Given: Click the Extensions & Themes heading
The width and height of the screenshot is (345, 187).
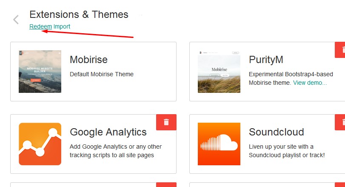Looking at the screenshot, I should [79, 14].
